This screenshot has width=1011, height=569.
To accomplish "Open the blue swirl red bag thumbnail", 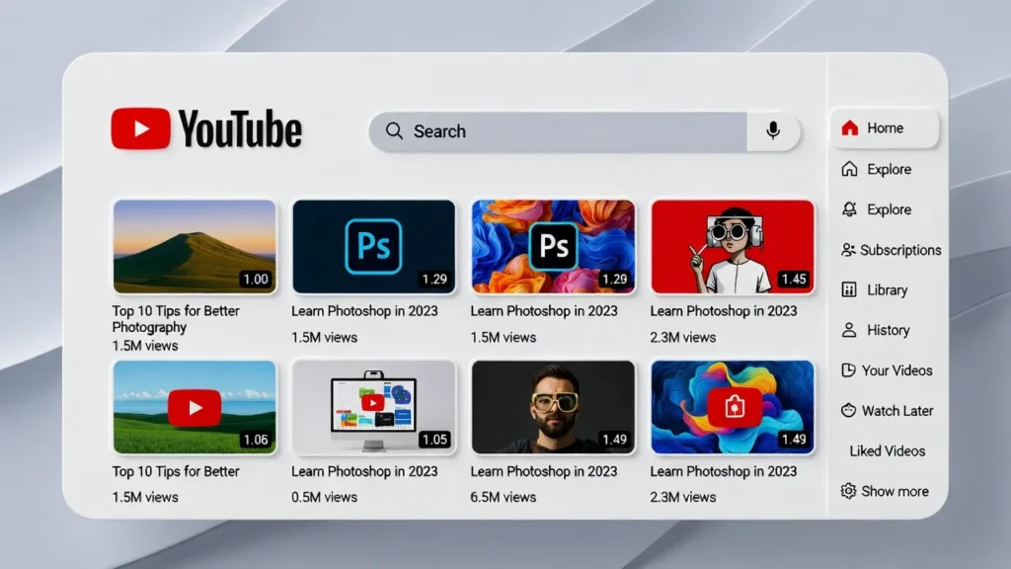I will (733, 407).
